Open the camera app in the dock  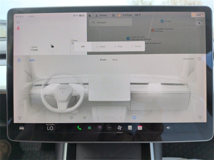pyautogui.click(x=99, y=128)
